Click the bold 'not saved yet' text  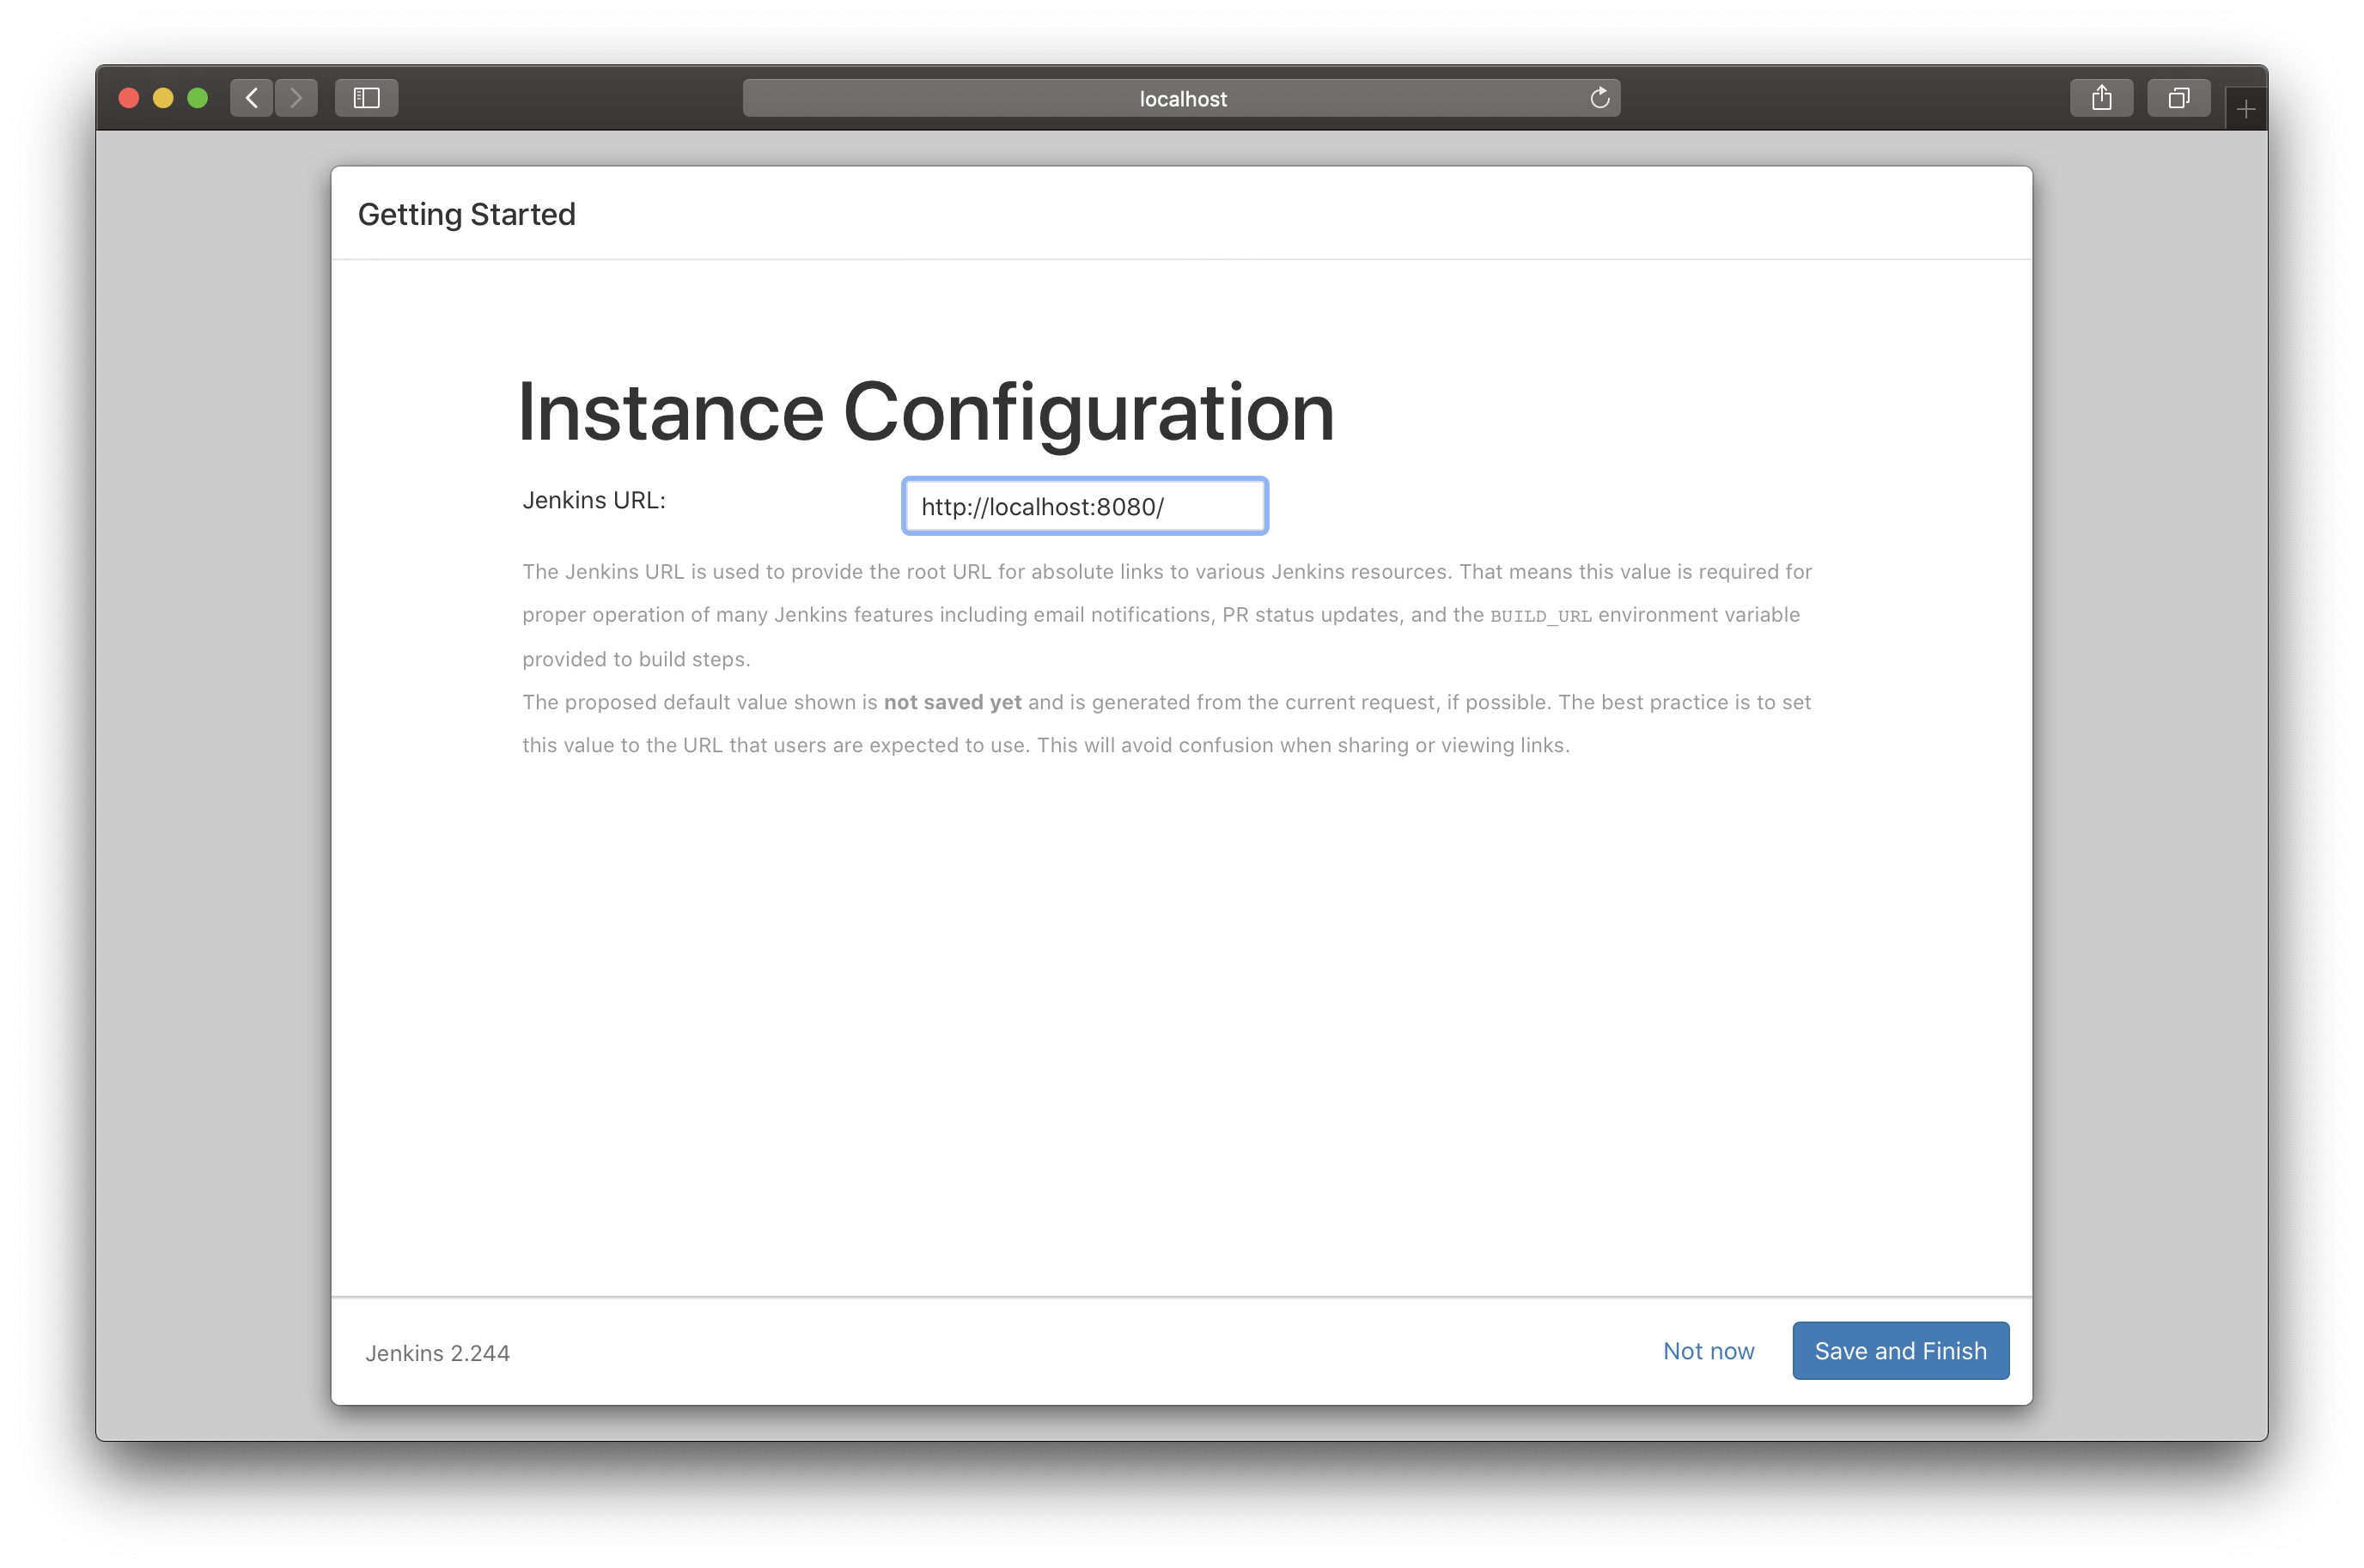(x=952, y=702)
